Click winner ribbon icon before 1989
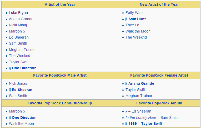 click(x=127, y=124)
